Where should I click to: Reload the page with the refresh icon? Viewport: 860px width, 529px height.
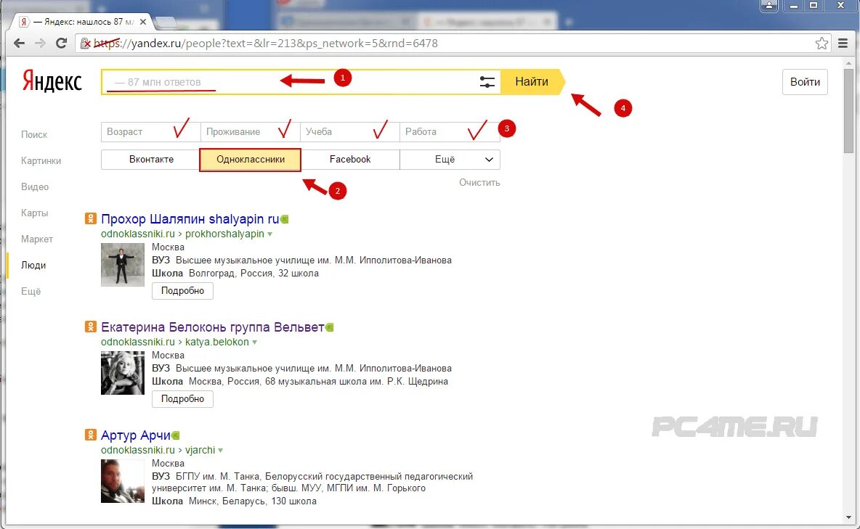click(62, 44)
